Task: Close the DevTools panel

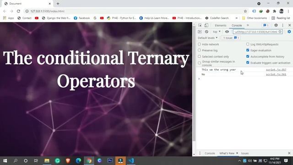Action: click(x=289, y=25)
